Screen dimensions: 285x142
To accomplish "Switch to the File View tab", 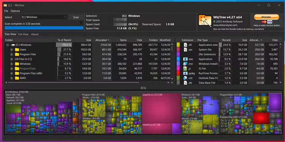I will pyautogui.click(x=23, y=34).
